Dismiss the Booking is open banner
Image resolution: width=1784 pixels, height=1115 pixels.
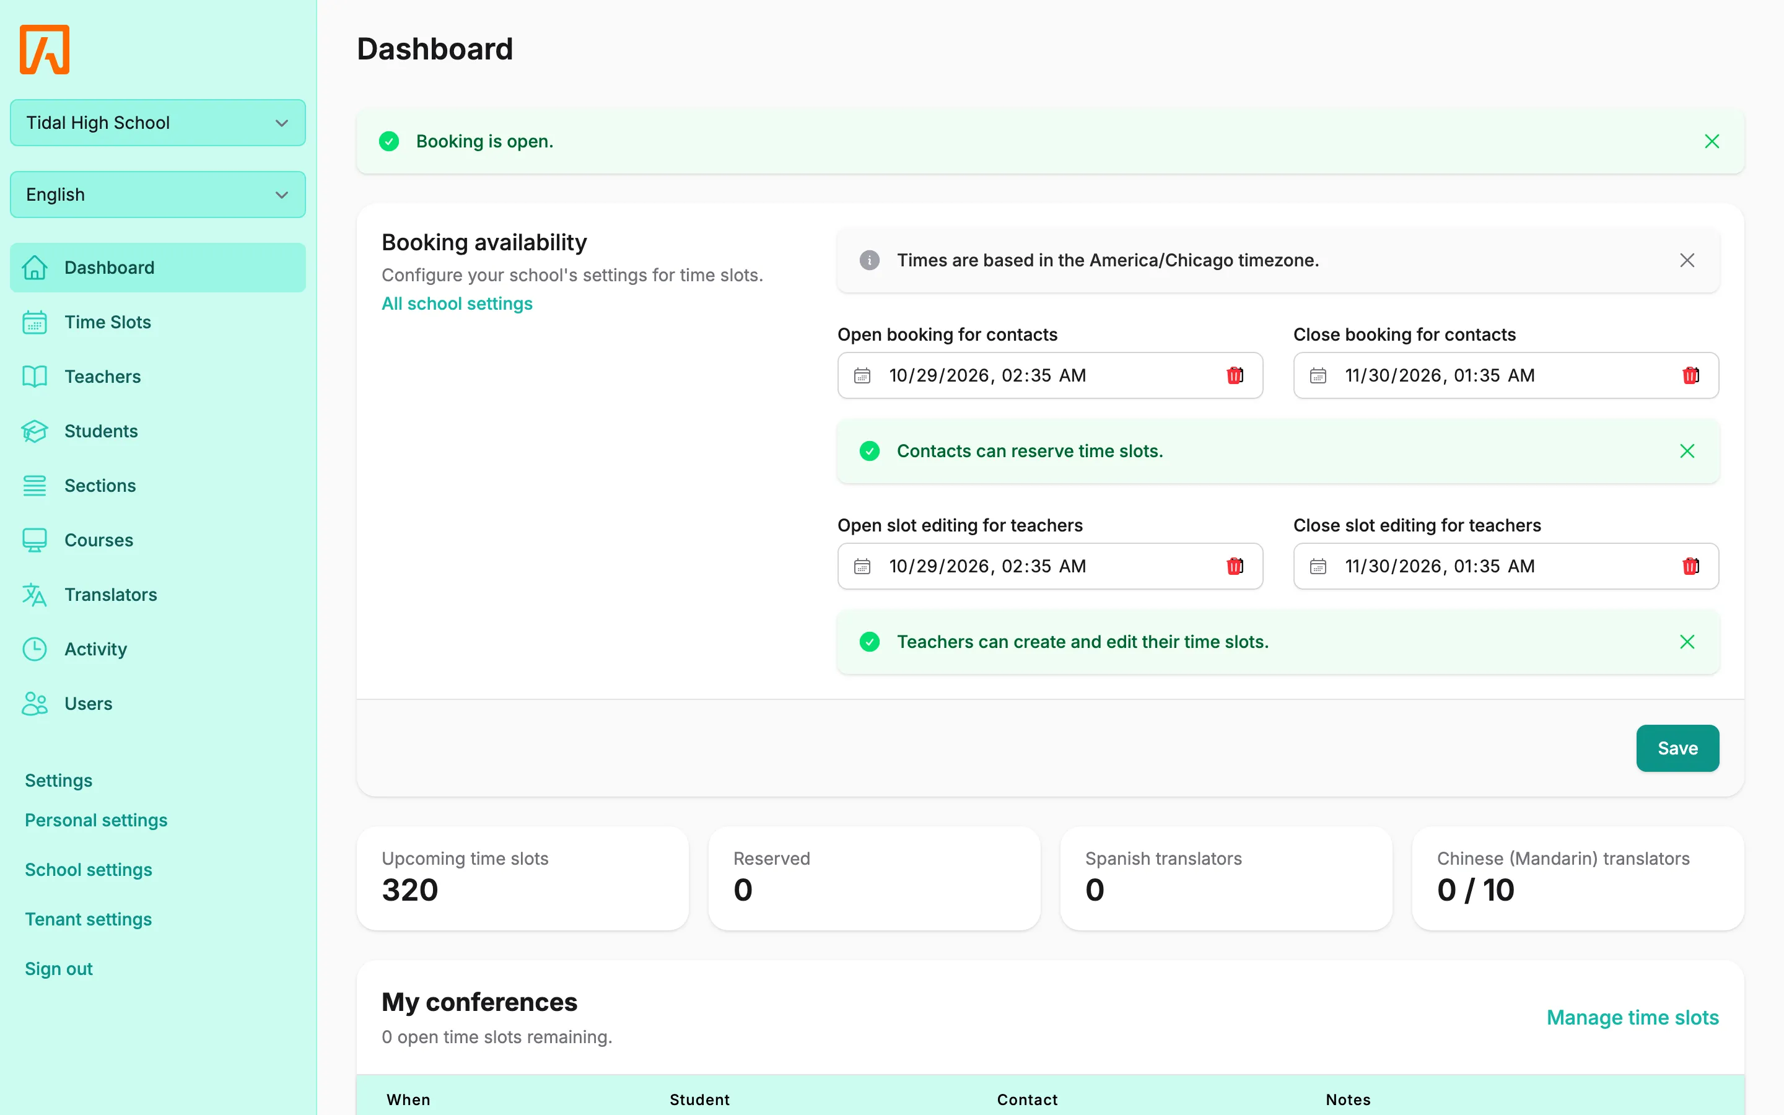click(1712, 142)
